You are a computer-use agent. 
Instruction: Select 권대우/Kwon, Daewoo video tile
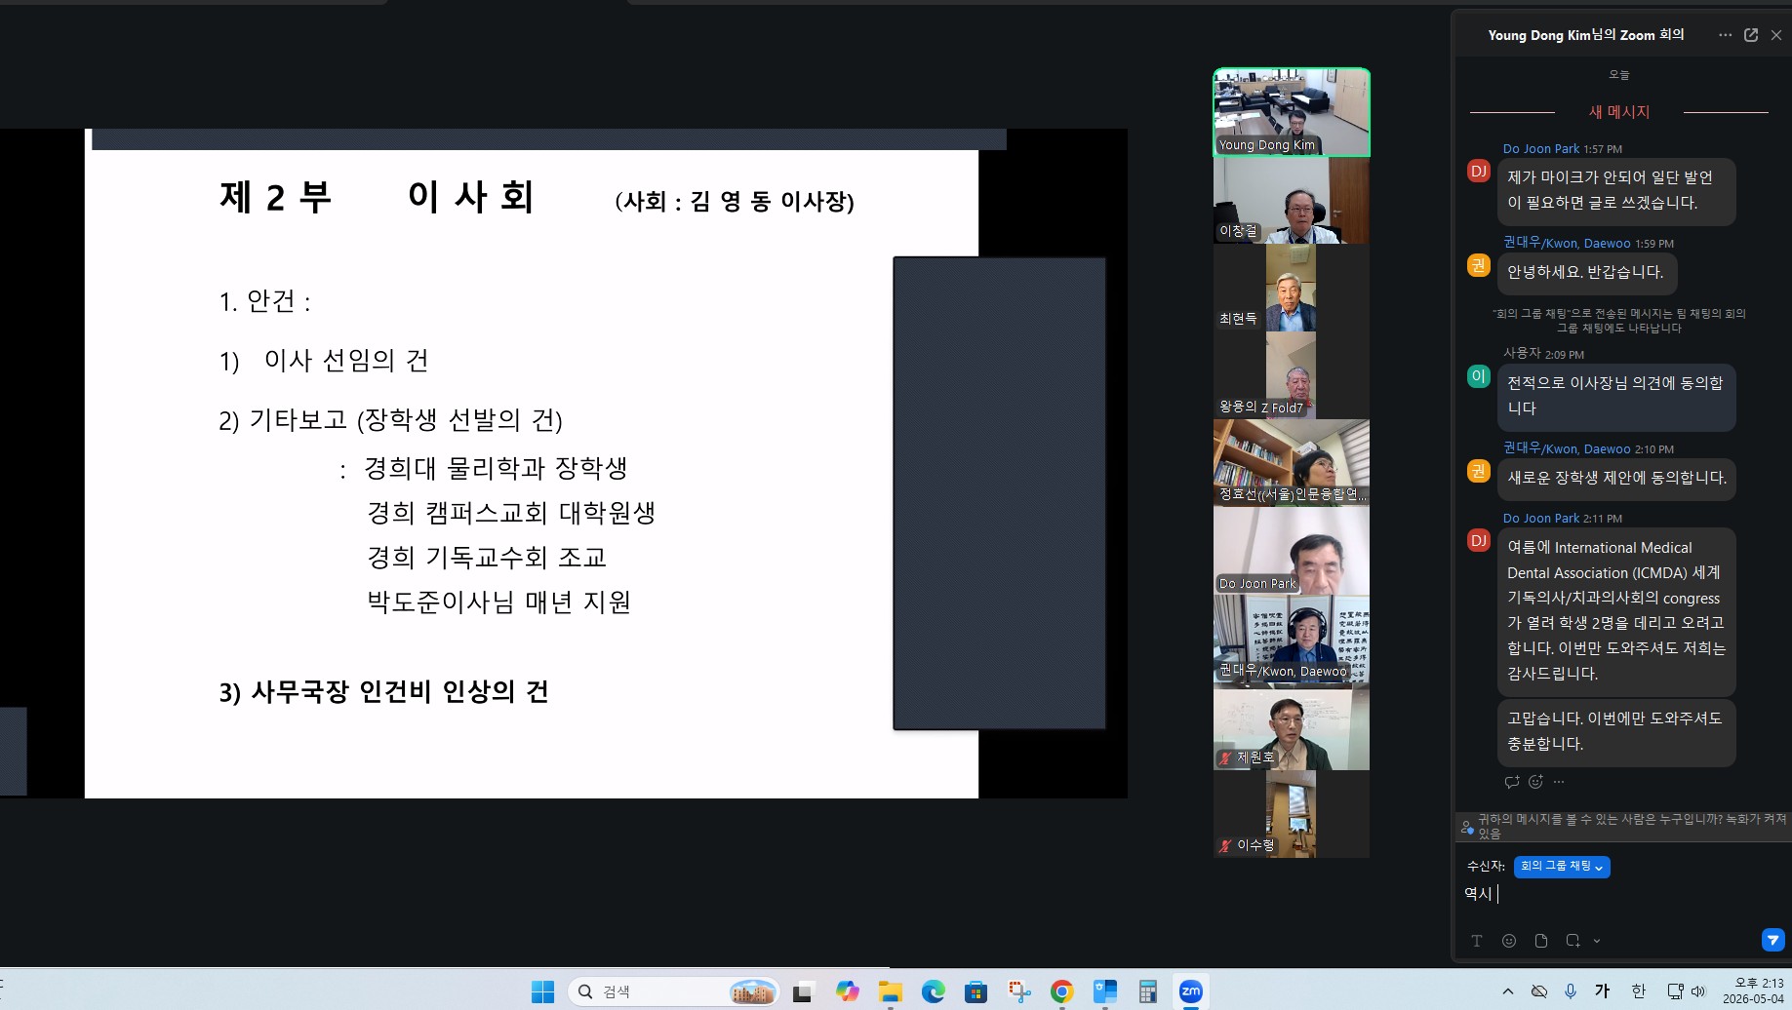tap(1292, 639)
